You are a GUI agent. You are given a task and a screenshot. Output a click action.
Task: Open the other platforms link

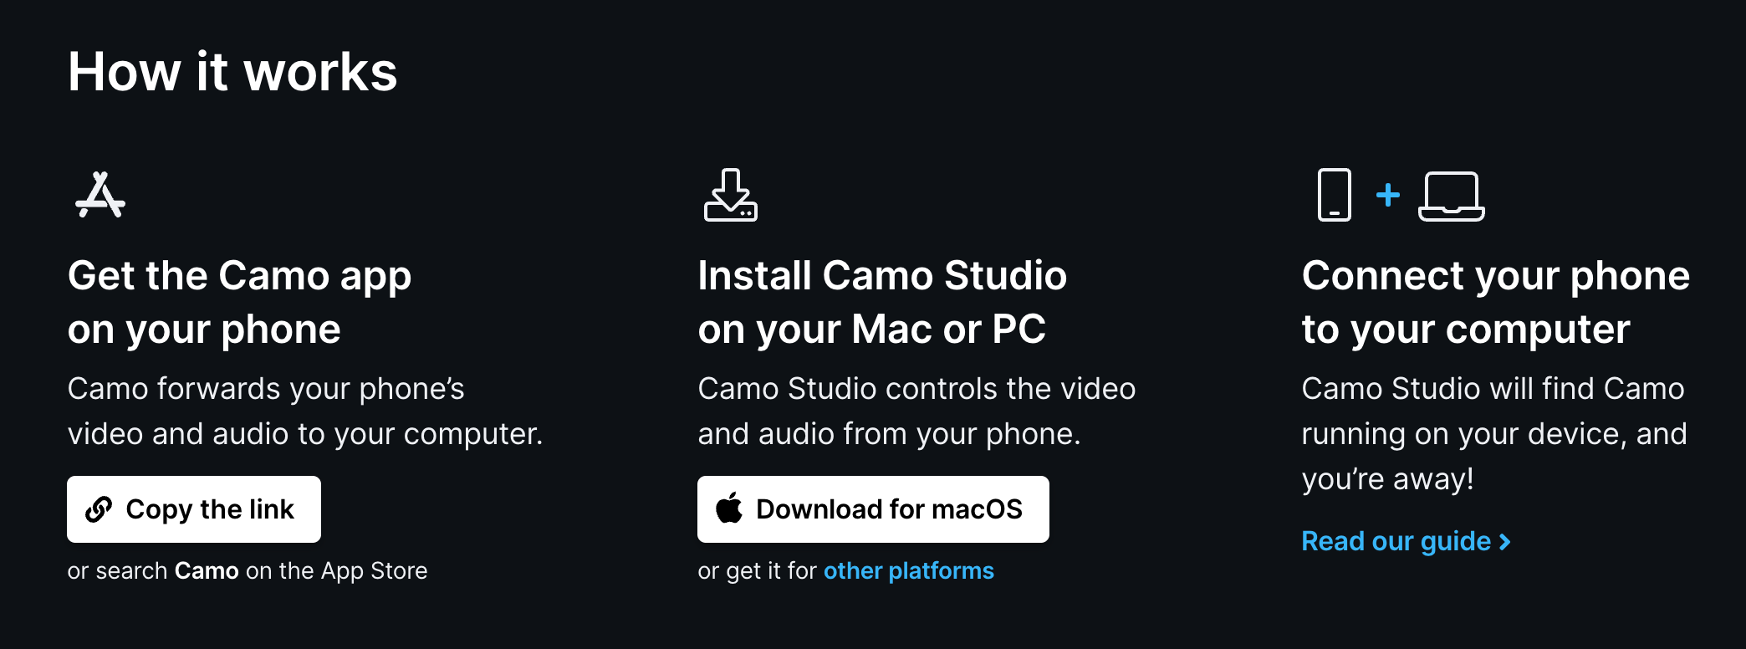[x=909, y=570]
